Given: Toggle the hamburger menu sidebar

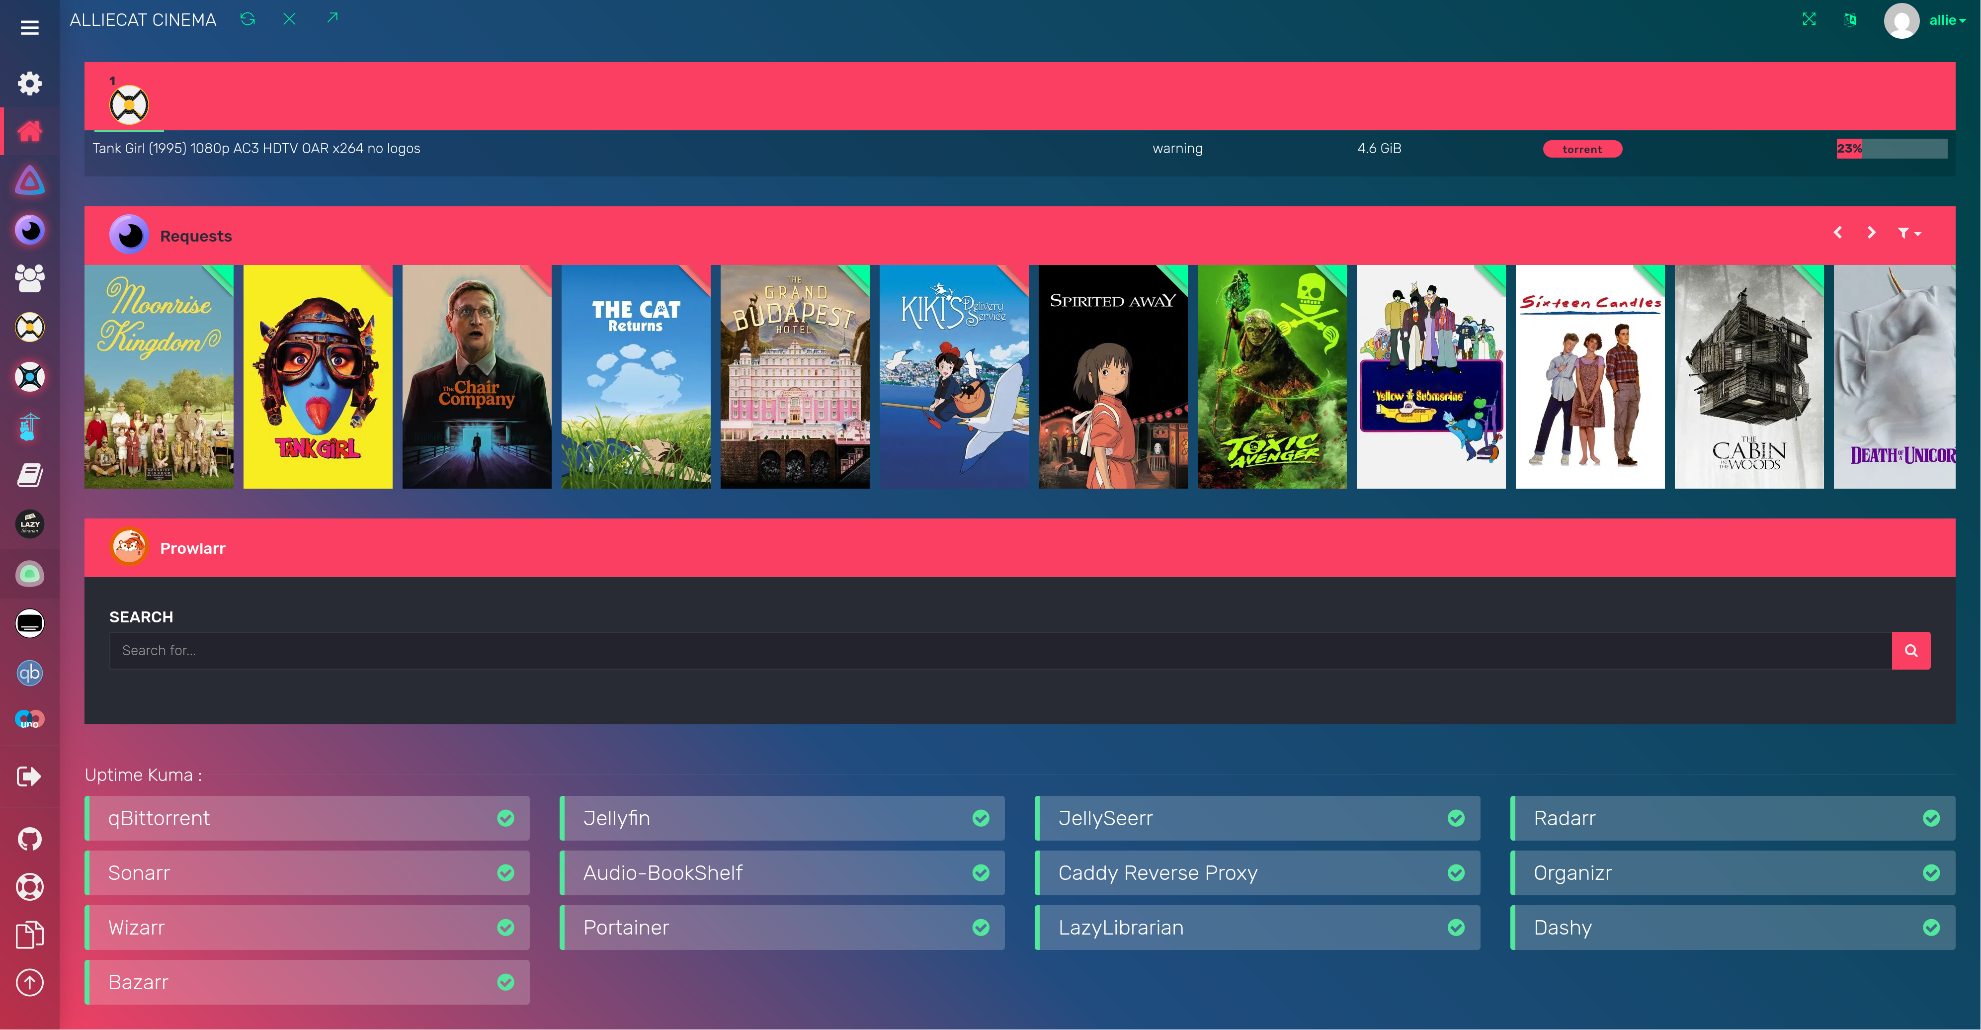Looking at the screenshot, I should click(29, 28).
